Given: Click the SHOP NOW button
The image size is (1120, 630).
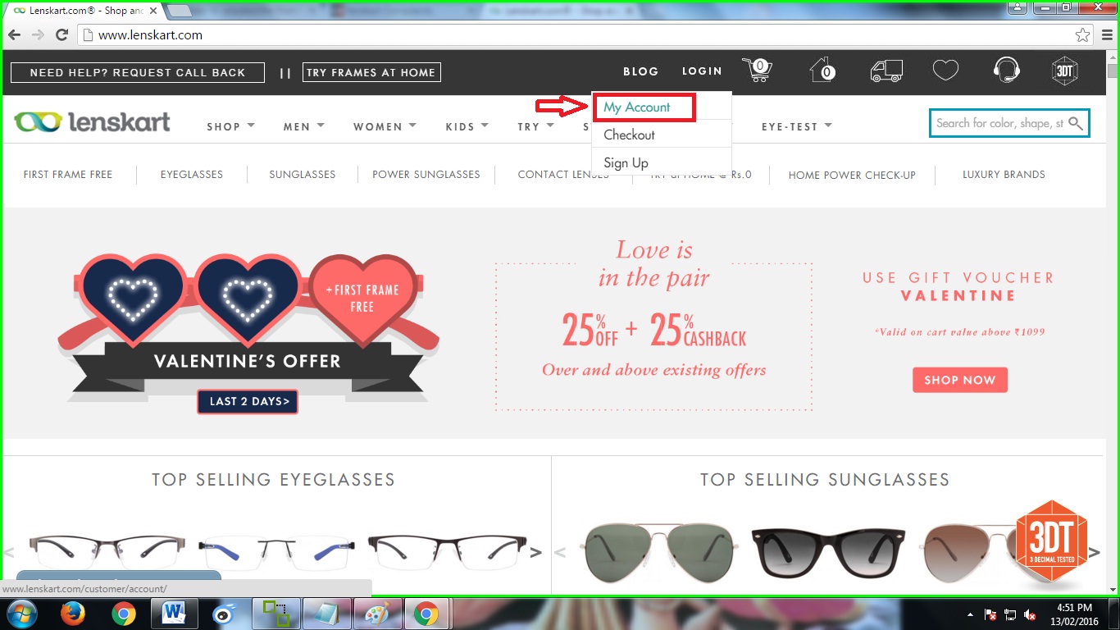Looking at the screenshot, I should 960,380.
